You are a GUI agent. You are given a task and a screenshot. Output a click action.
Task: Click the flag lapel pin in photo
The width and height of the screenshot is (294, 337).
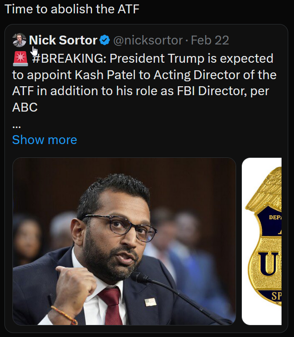tap(151, 302)
